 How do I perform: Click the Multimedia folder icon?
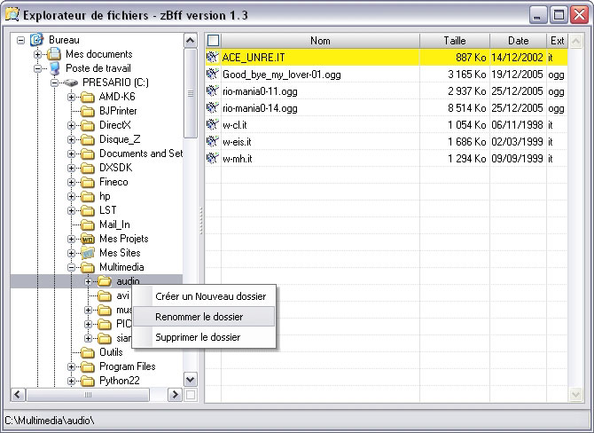[88, 267]
